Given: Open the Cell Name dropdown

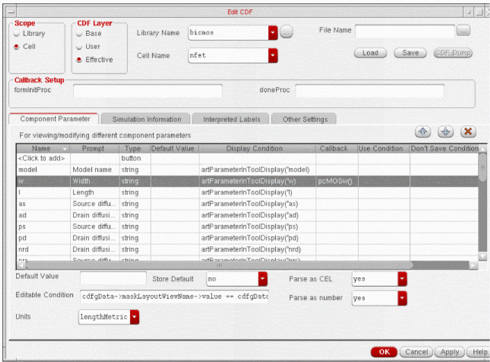Looking at the screenshot, I should coord(273,56).
